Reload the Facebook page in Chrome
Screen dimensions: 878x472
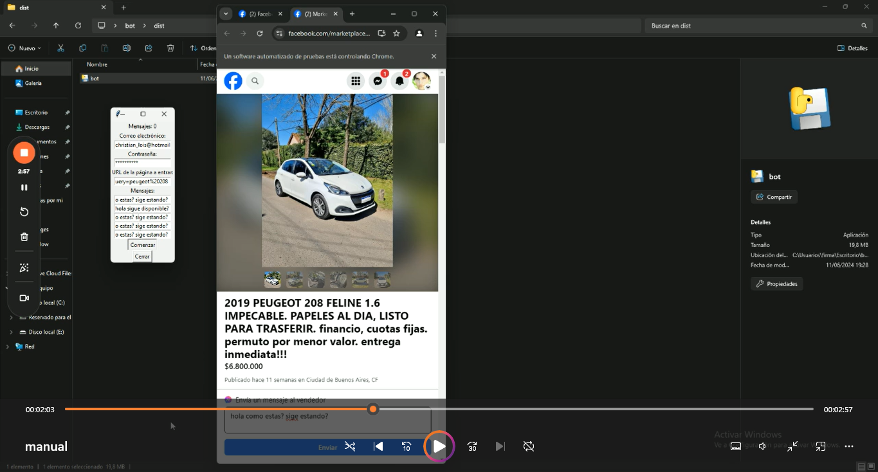click(260, 33)
